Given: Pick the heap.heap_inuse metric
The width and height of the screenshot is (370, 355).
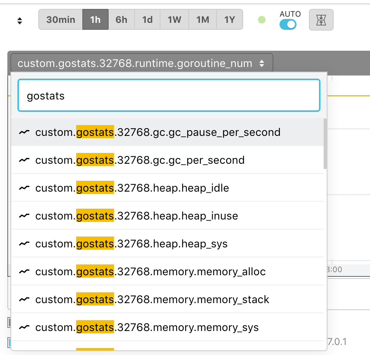Looking at the screenshot, I should coord(167,216).
